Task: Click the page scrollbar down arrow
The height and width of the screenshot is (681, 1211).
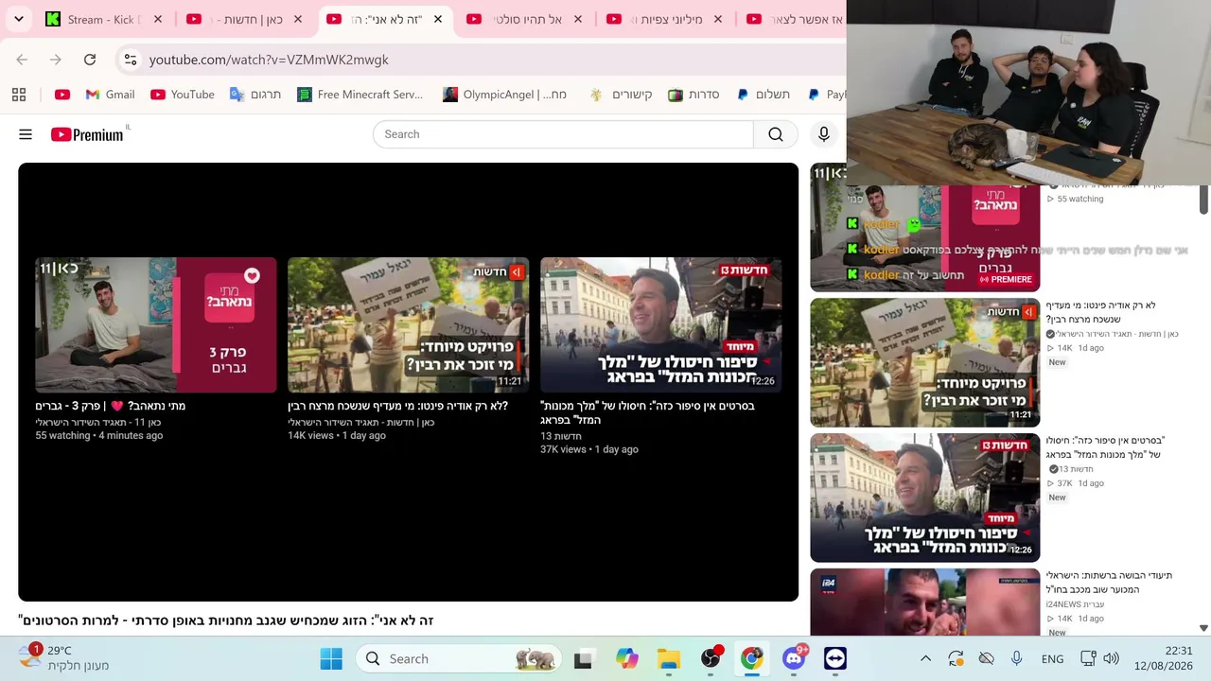Action: click(x=1203, y=628)
